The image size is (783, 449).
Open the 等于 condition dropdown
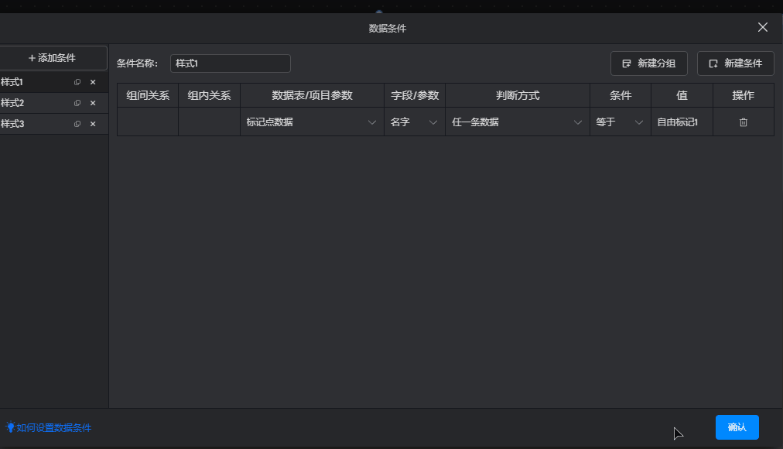tap(621, 122)
